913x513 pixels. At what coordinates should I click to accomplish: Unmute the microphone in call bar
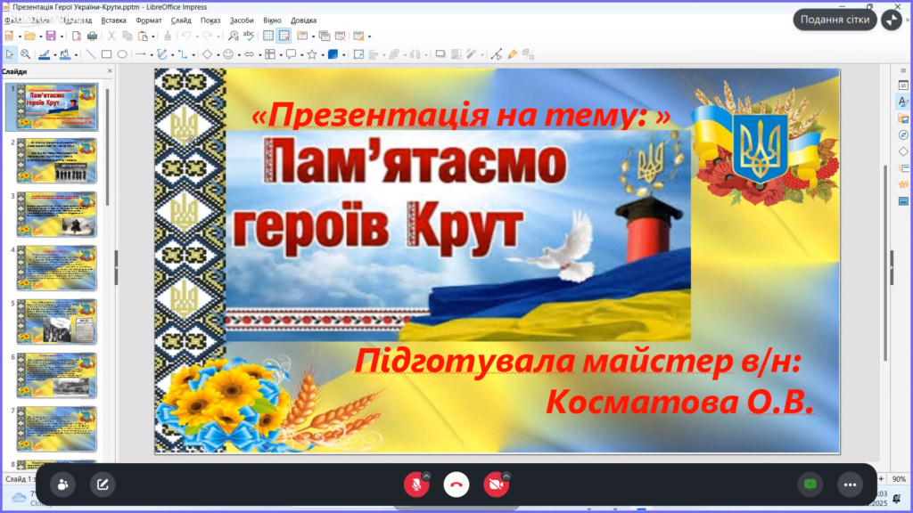tap(414, 484)
